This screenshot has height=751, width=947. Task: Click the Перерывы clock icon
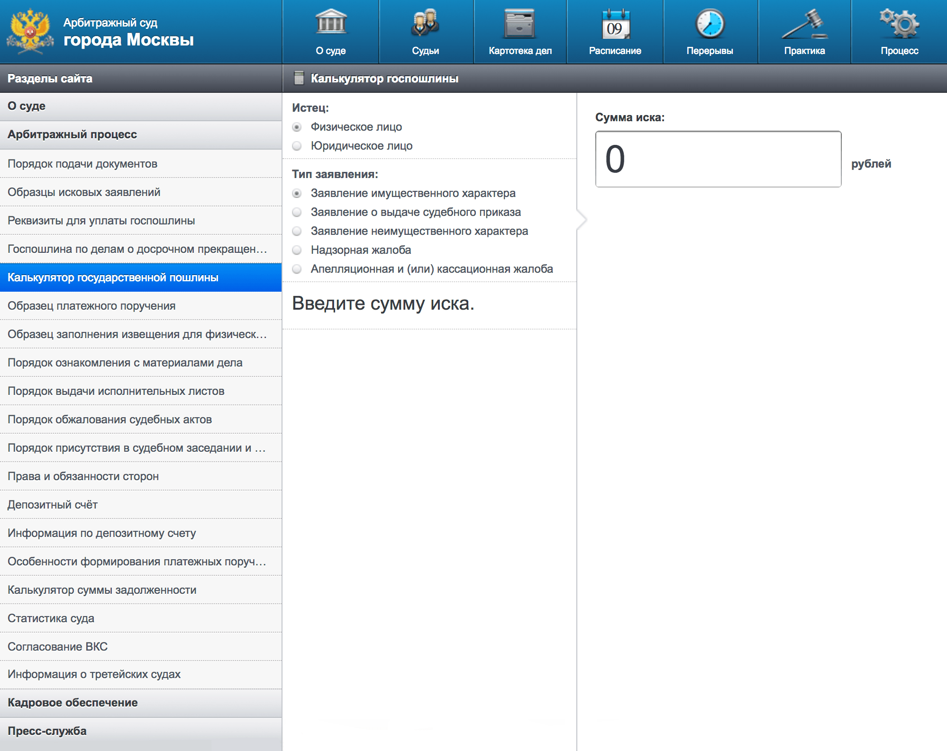point(710,24)
